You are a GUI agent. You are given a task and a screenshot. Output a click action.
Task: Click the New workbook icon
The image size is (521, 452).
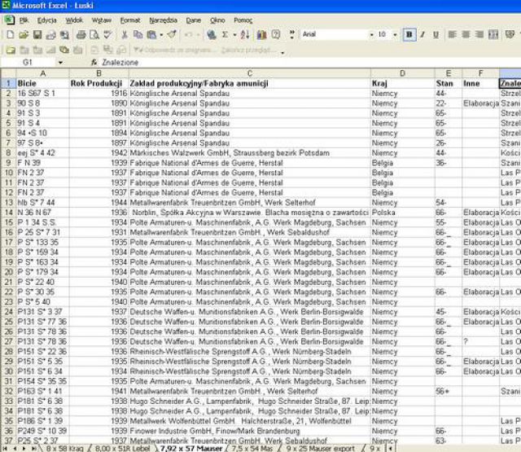tap(10, 34)
